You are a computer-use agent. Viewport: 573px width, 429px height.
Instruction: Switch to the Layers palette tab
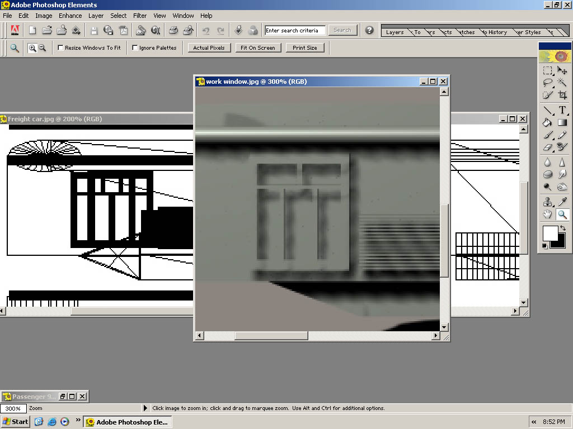tap(394, 32)
